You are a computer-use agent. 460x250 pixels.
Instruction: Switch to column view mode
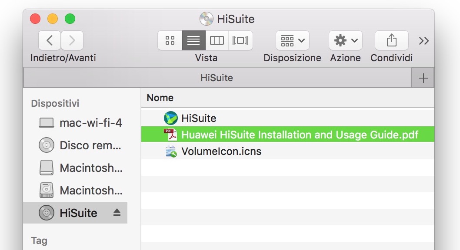(217, 41)
